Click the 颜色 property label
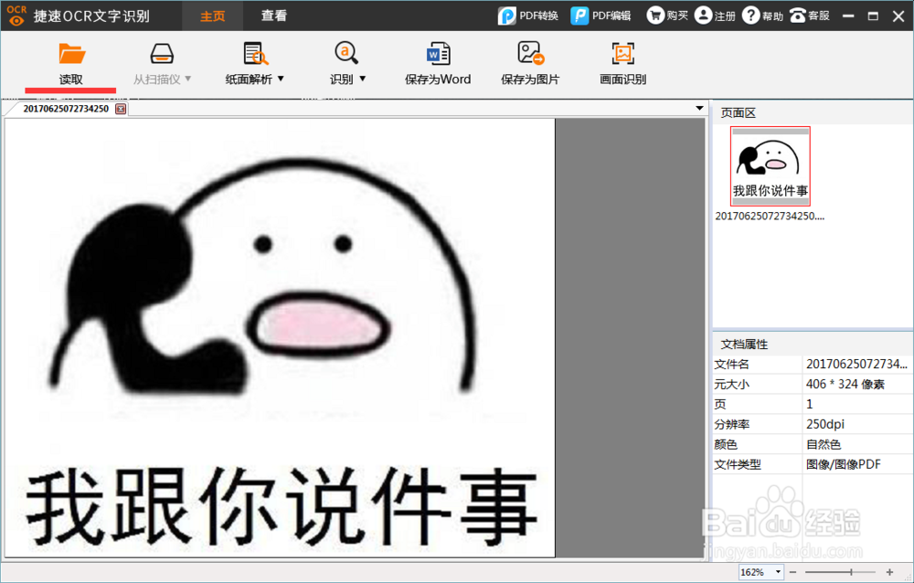Image resolution: width=914 pixels, height=583 pixels. pos(726,445)
